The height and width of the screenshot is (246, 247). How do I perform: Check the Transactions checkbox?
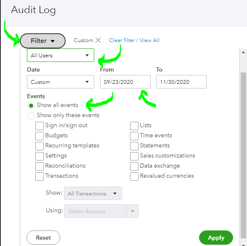click(x=40, y=176)
